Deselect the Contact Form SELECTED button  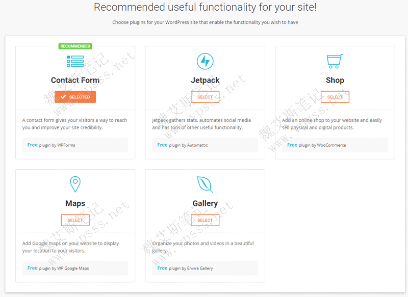click(x=75, y=97)
